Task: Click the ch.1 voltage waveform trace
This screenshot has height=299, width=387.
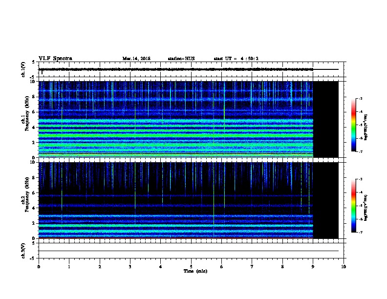Action: 188,69
